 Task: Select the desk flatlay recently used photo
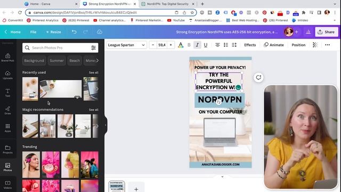coord(61,89)
